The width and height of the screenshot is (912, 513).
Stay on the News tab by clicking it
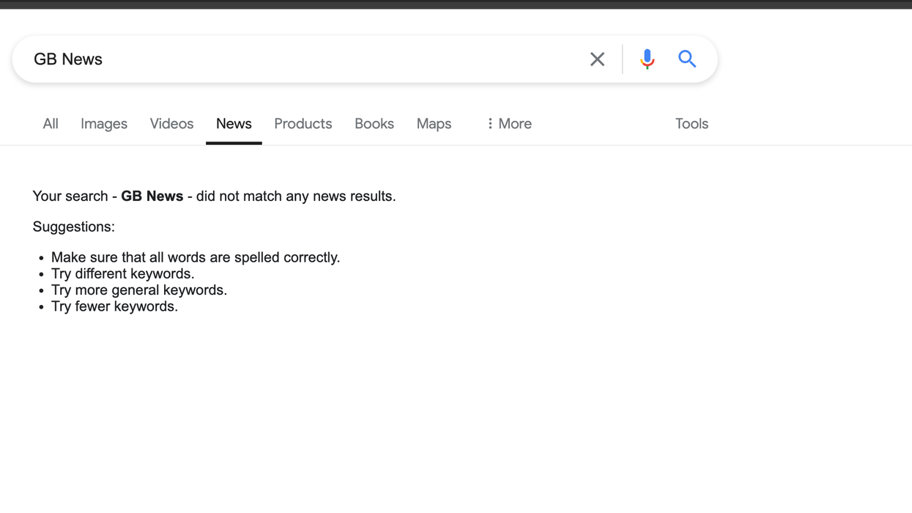pyautogui.click(x=233, y=123)
